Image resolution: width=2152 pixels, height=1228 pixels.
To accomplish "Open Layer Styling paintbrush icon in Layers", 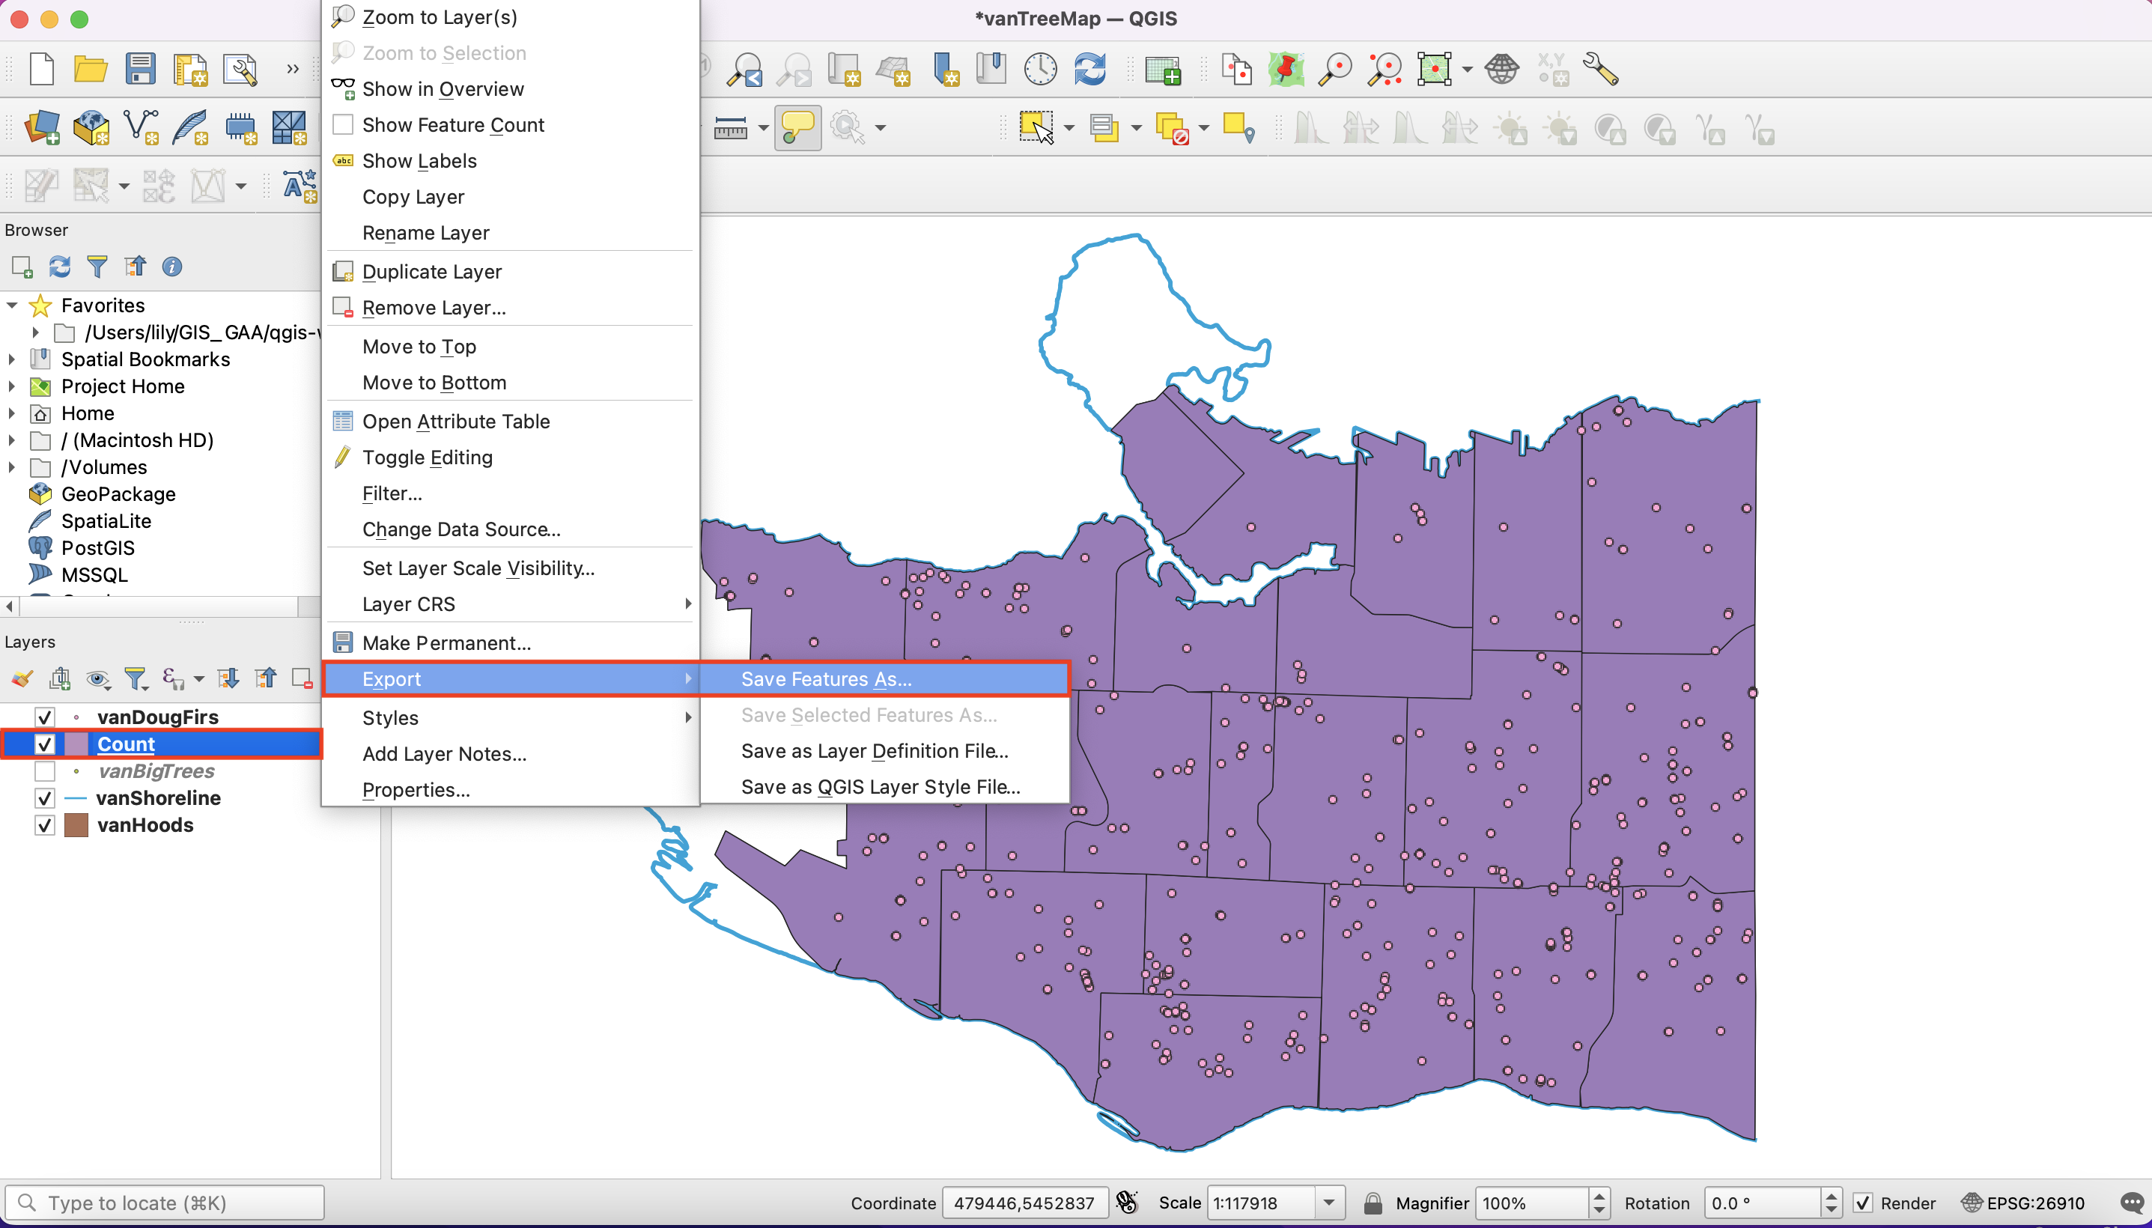I will 22,678.
